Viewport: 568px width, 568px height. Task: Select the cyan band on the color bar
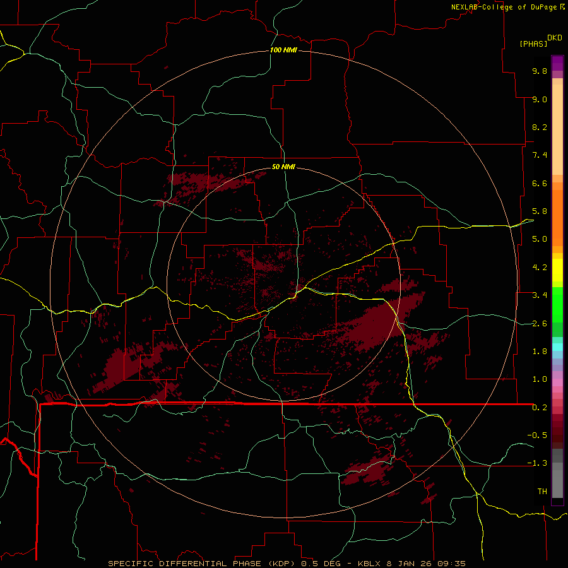[x=557, y=346]
